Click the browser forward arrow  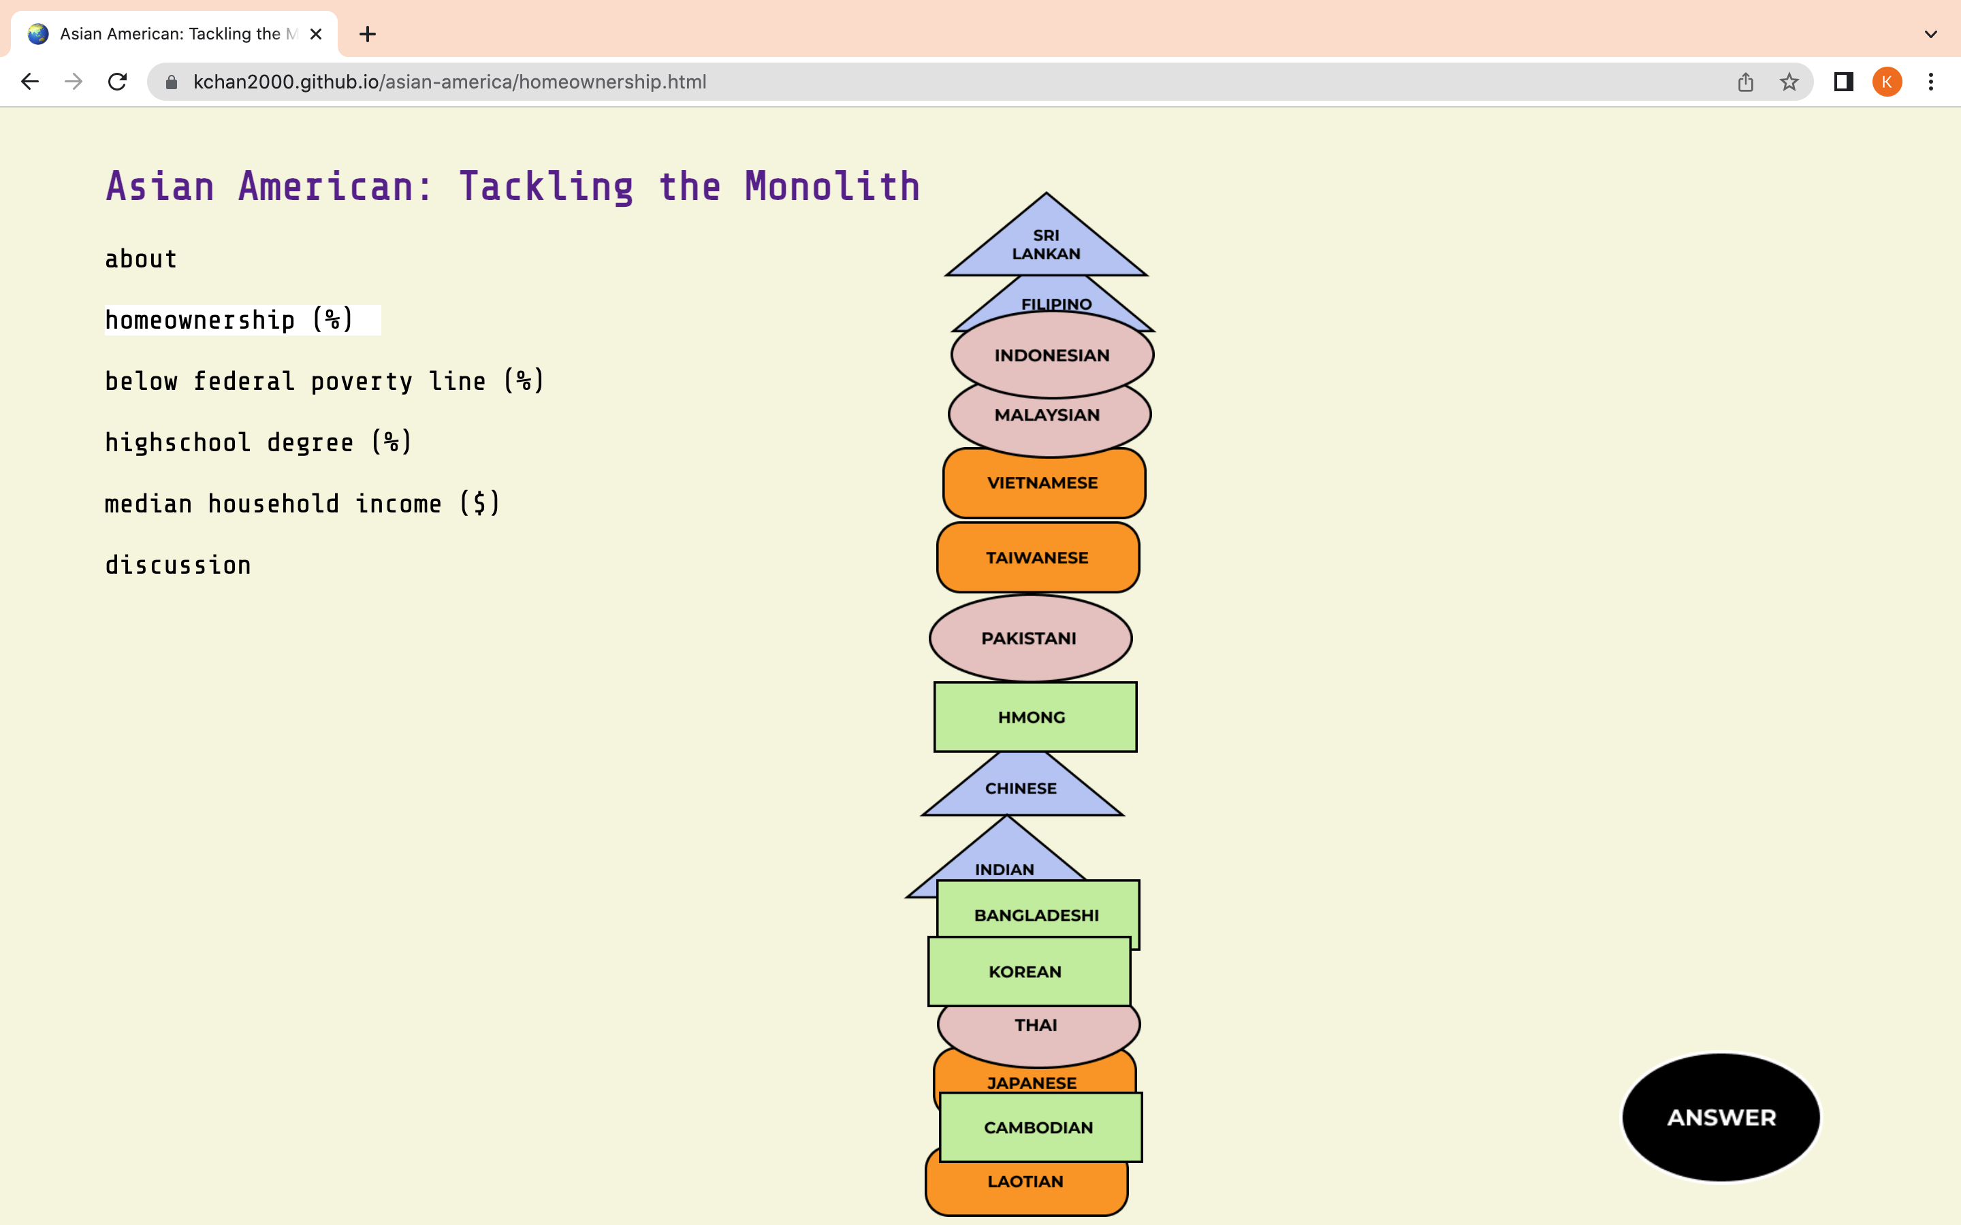(x=74, y=82)
